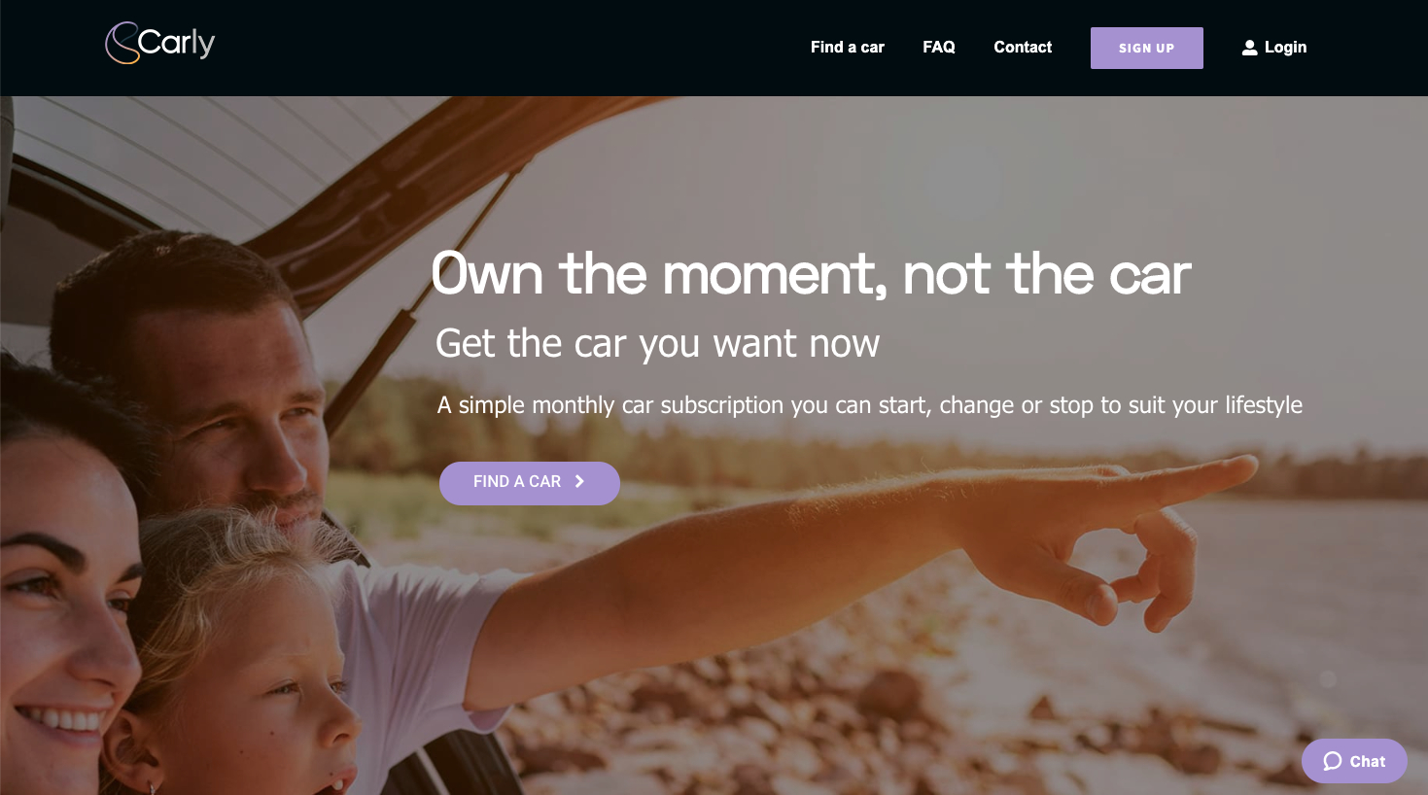
Task: Go to the Contact page
Action: [1023, 47]
